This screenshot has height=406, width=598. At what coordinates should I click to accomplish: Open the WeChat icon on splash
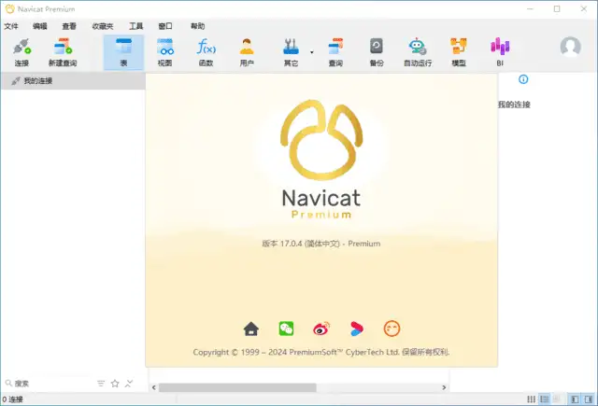pos(286,329)
